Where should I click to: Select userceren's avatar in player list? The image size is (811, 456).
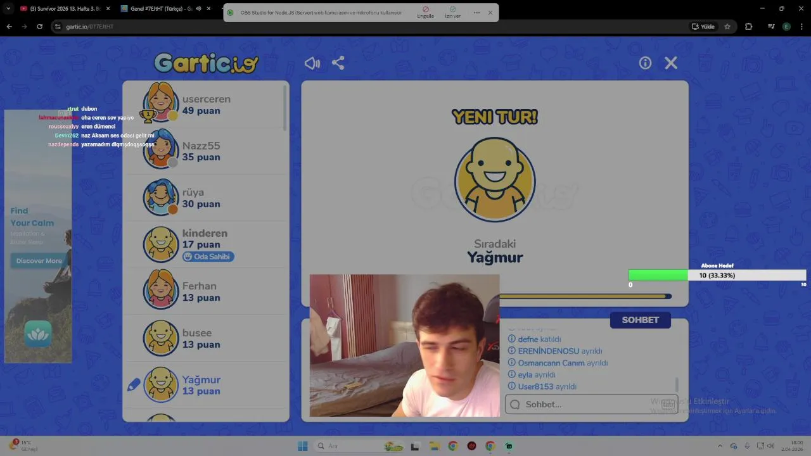click(160, 102)
